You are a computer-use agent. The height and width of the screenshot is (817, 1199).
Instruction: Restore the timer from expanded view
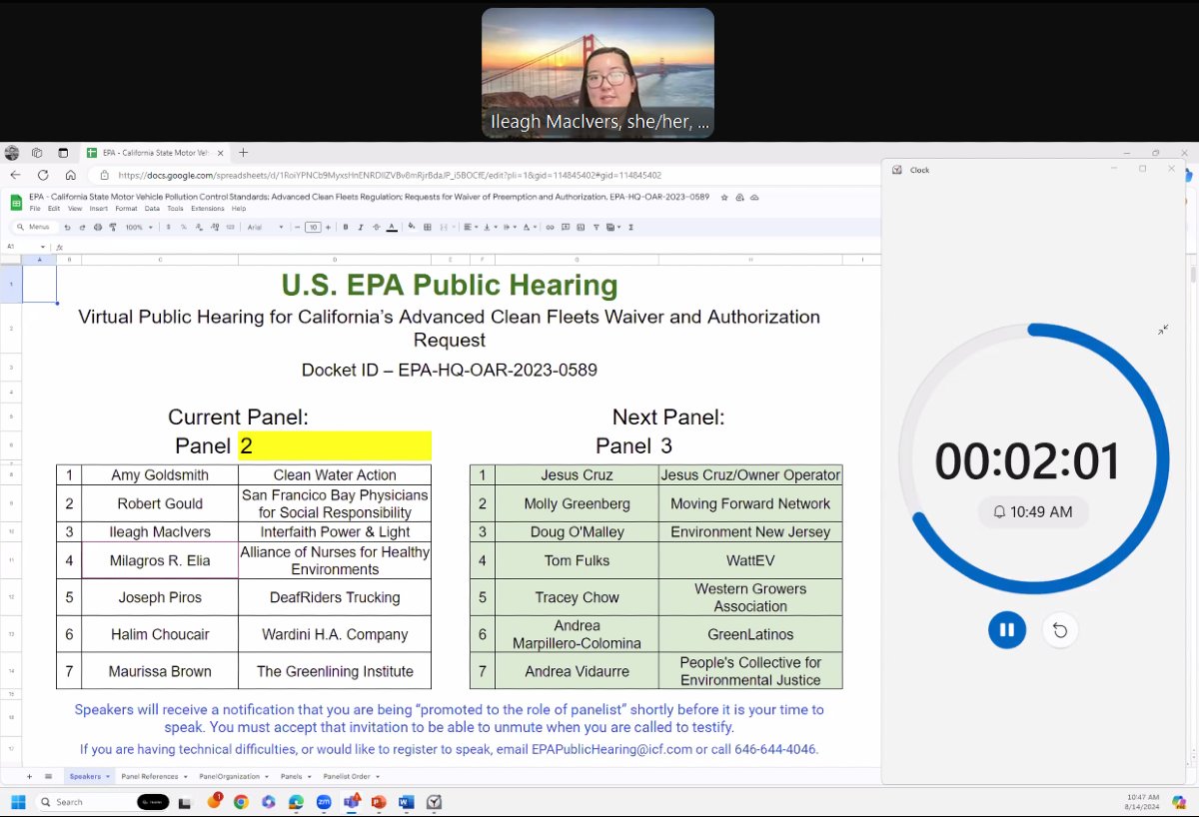click(1163, 330)
